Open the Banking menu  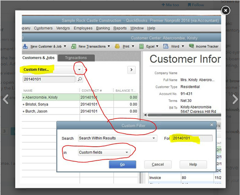pyautogui.click(x=103, y=28)
